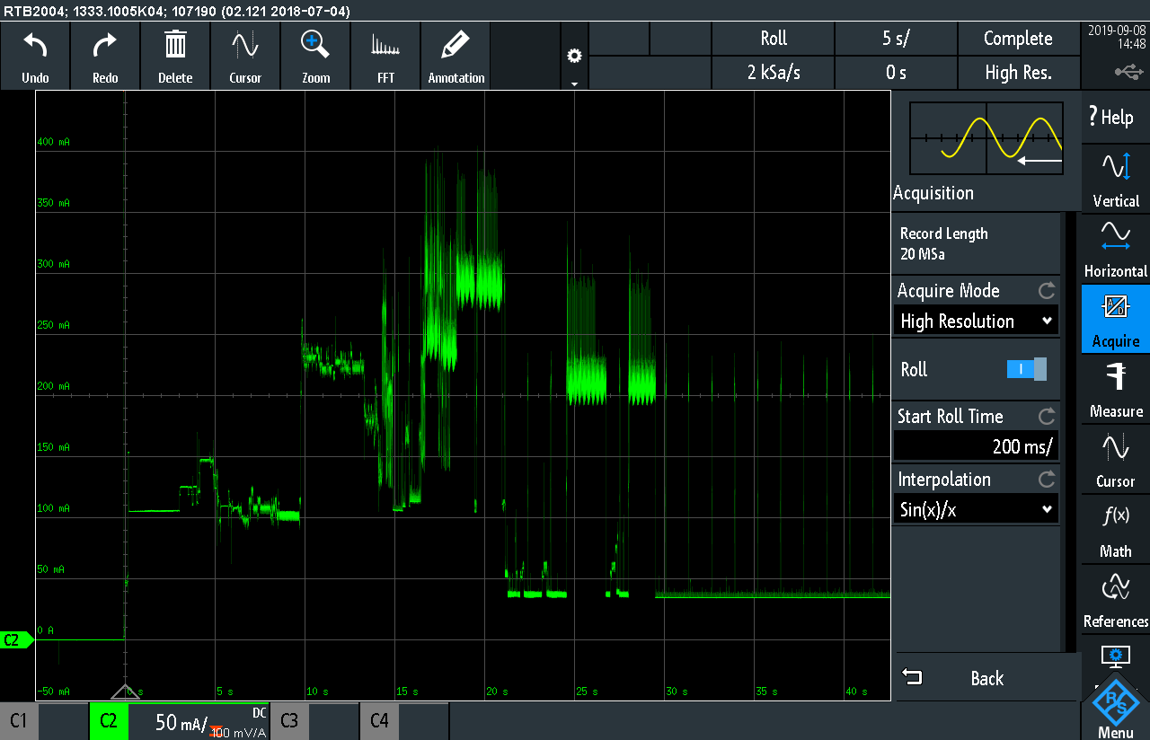
Task: Open the Vertical menu
Action: [1115, 179]
